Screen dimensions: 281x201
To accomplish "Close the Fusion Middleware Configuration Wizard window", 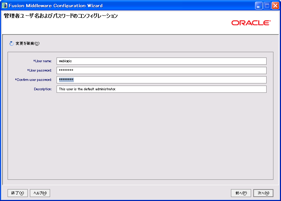I will click(x=275, y=6).
